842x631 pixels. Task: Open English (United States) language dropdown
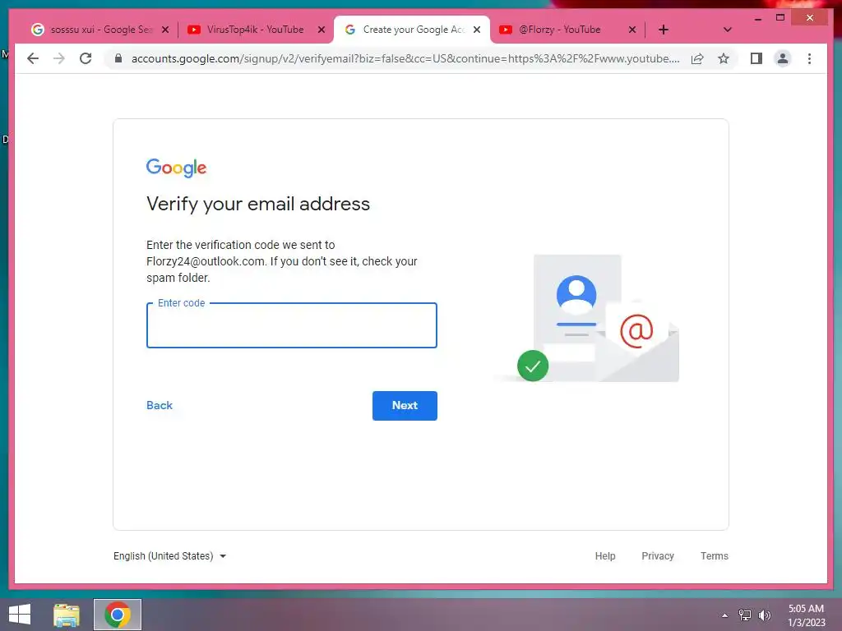[x=169, y=556]
